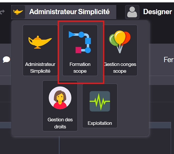Click the partially visible Fer label
This screenshot has width=174, height=154.
(x=169, y=60)
